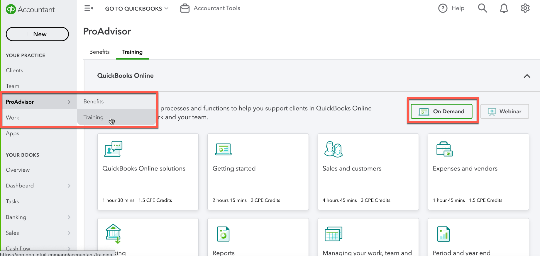
Task: Open the QuickBooks Online solutions course
Action: coord(148,172)
